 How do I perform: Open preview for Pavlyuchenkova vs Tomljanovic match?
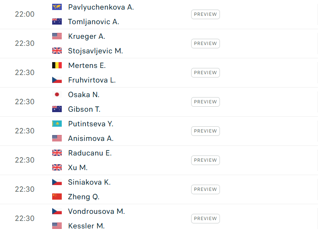[205, 15]
